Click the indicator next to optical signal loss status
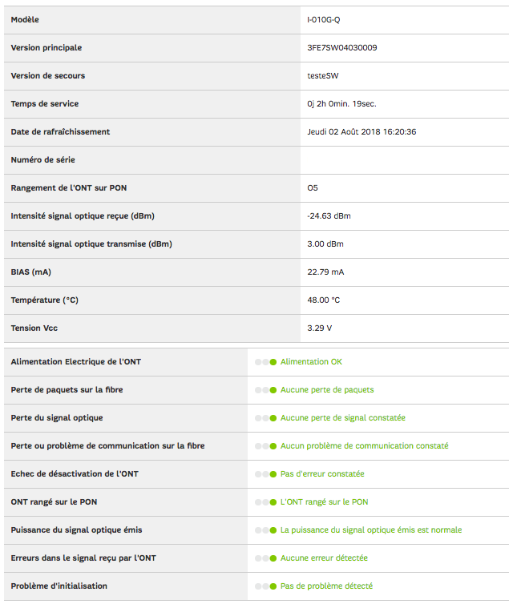 pos(265,418)
